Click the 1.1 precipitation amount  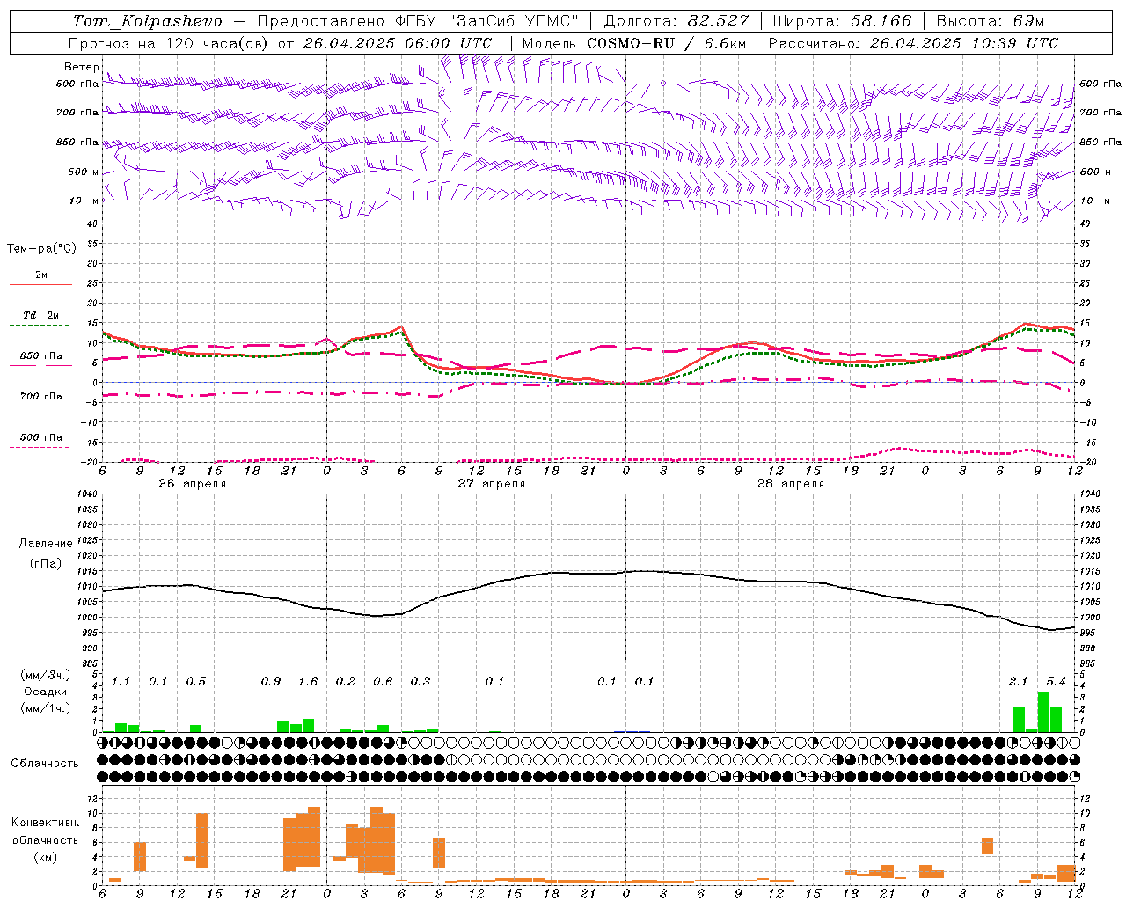(121, 682)
